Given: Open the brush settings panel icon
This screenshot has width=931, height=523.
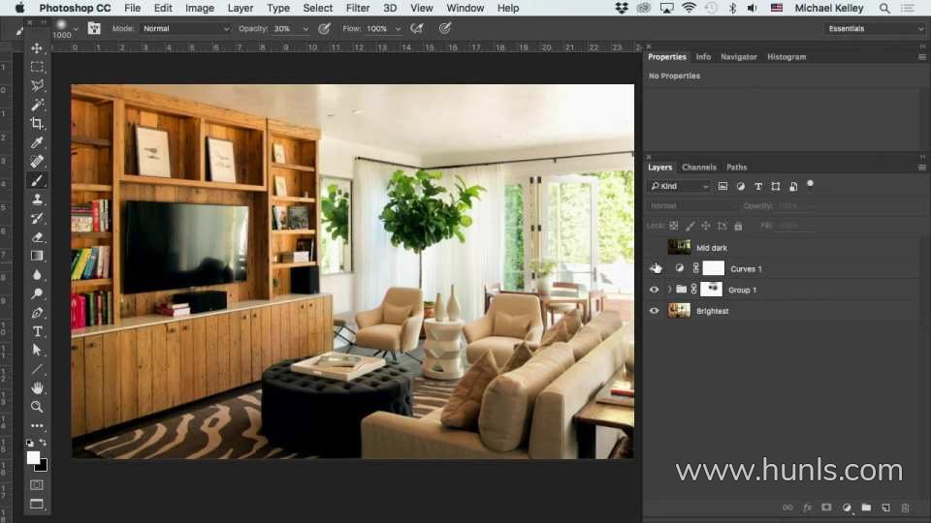Looking at the screenshot, I should pos(94,28).
